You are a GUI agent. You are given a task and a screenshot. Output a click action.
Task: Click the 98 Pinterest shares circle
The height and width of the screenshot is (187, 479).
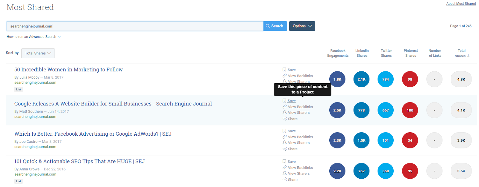(410, 79)
